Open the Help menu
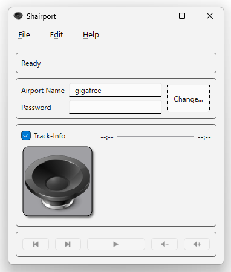 click(x=91, y=35)
